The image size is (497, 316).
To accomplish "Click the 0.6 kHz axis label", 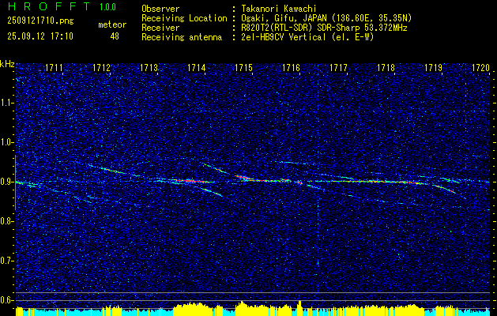I will [7, 300].
